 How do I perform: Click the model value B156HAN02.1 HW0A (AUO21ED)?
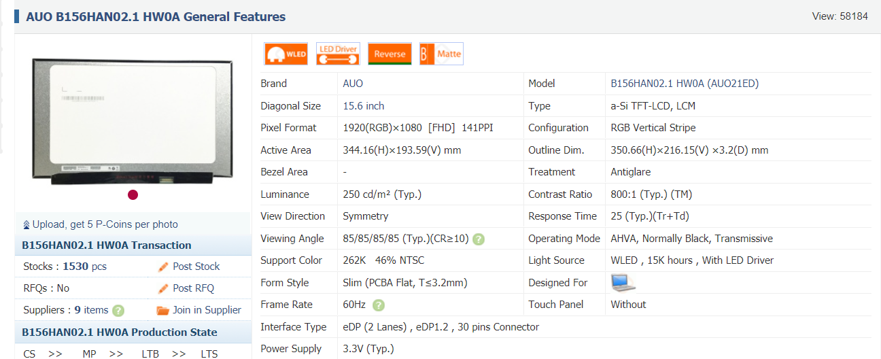pos(685,84)
